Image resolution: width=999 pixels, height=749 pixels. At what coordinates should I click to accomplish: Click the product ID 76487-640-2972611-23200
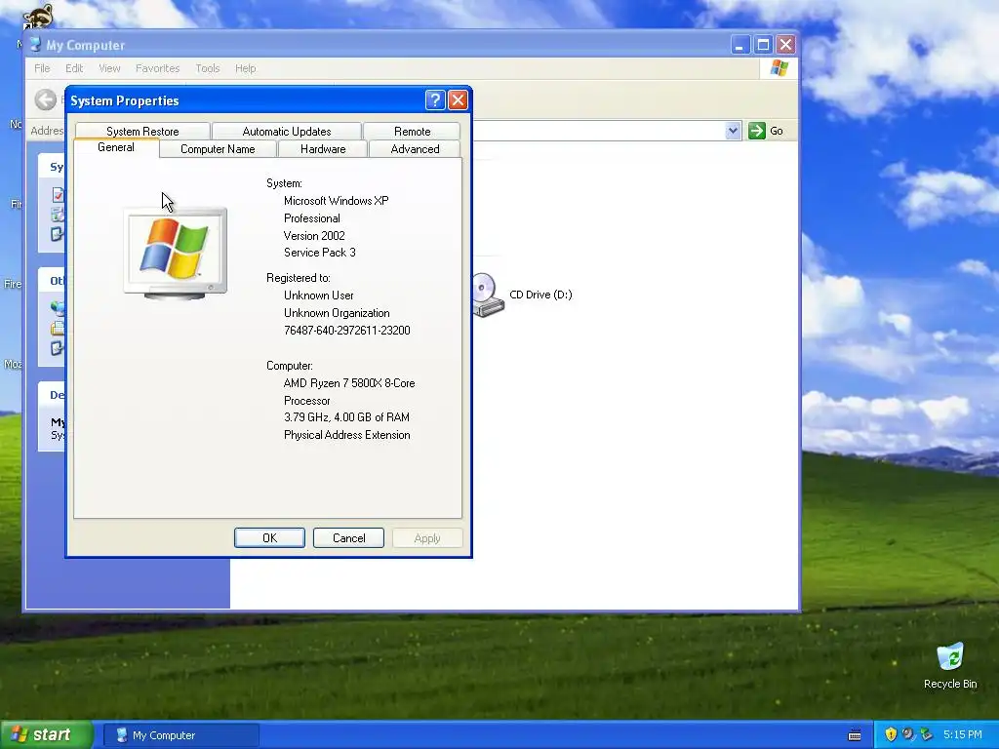click(346, 330)
